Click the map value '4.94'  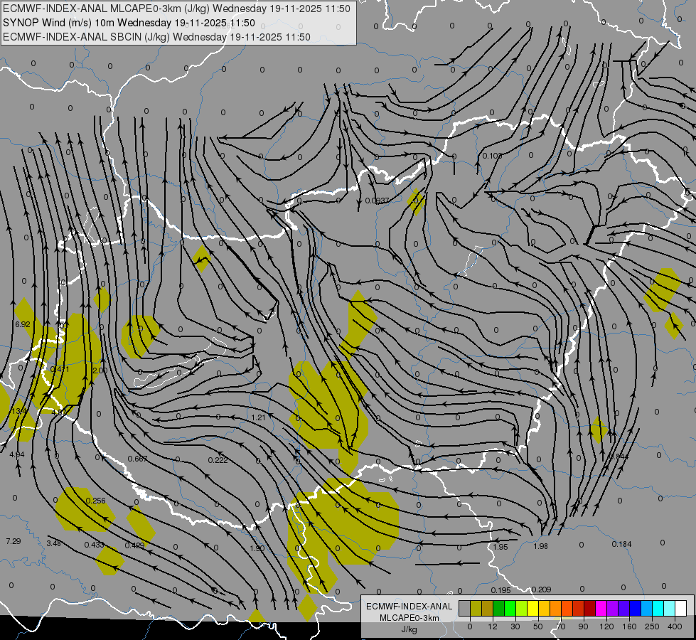pyautogui.click(x=17, y=454)
